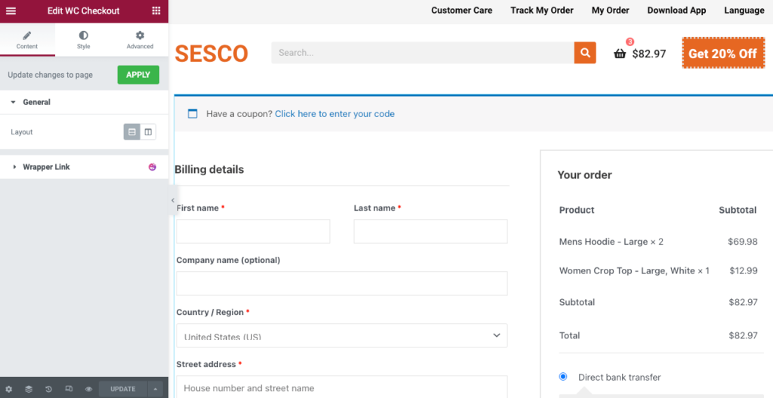Click the orange search magnifier button
The height and width of the screenshot is (398, 773).
[585, 53]
